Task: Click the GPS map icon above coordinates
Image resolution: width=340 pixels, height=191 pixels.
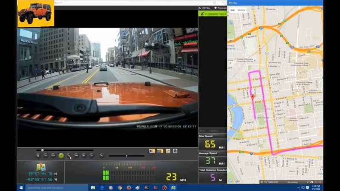Action: (x=41, y=167)
